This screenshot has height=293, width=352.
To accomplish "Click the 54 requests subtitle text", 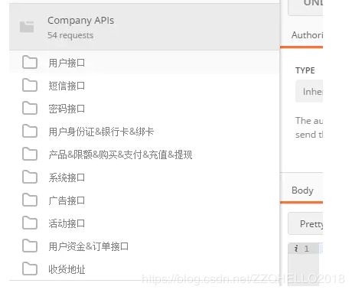I will click(70, 35).
